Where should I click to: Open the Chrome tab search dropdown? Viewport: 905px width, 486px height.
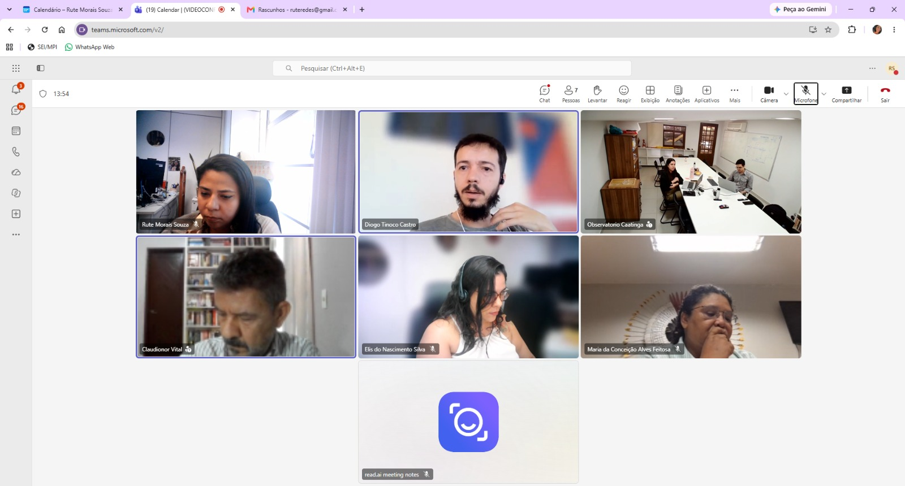point(9,10)
